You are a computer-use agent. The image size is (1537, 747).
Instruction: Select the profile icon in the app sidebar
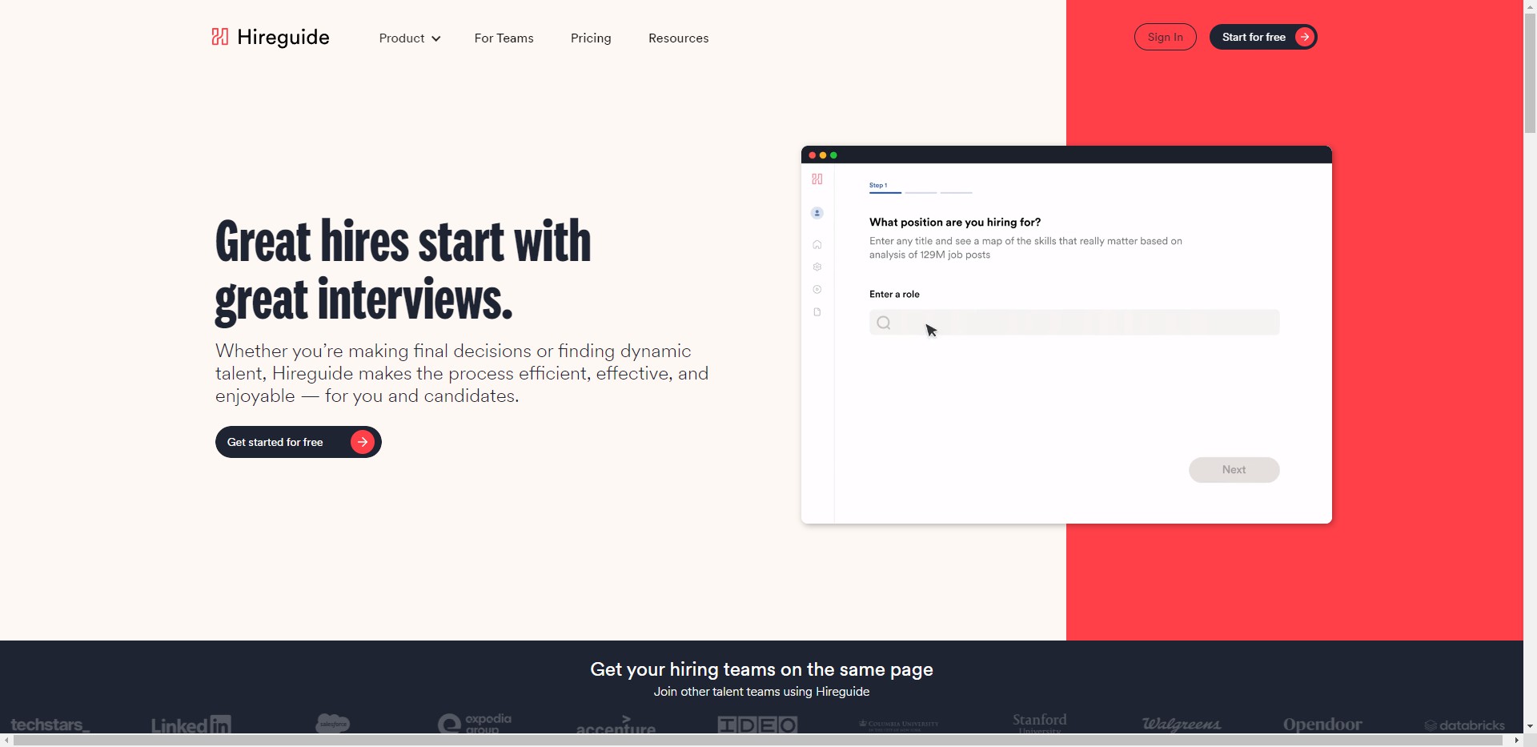(x=817, y=212)
